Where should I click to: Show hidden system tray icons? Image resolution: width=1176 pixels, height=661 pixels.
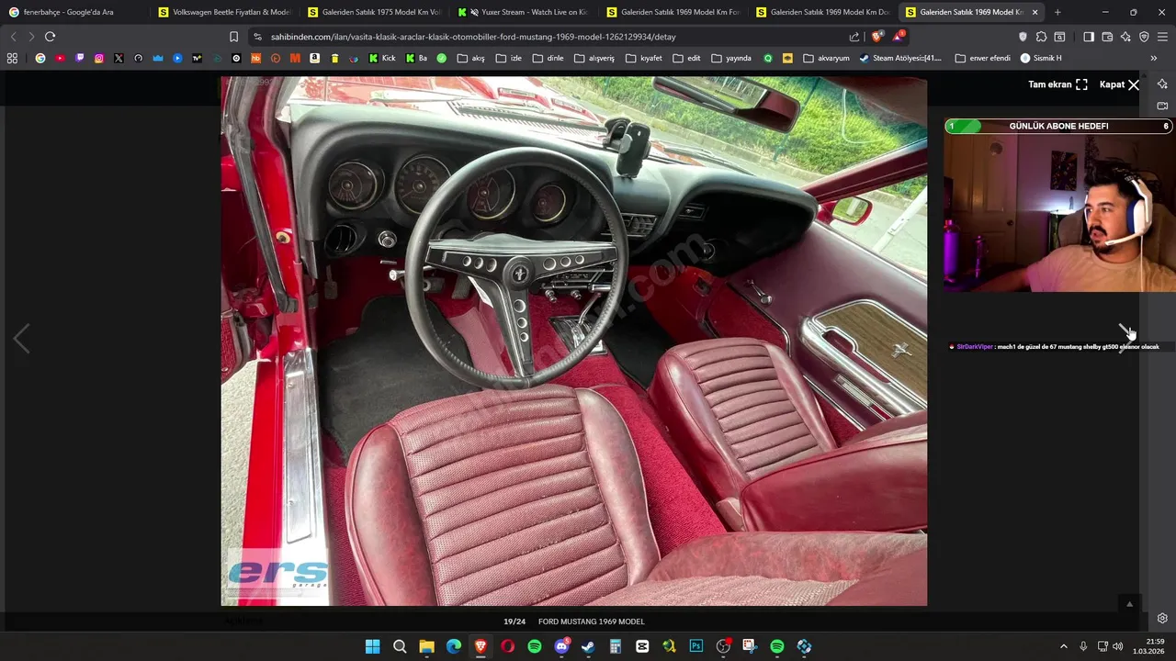tap(1064, 646)
